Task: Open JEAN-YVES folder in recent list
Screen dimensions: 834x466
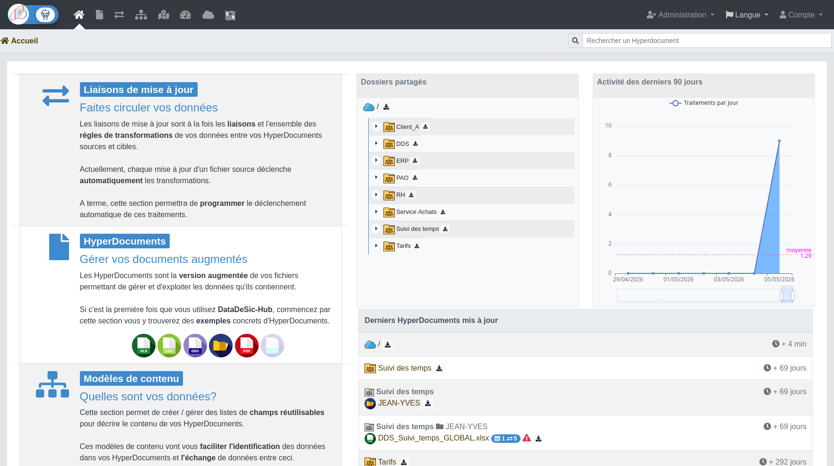Action: coord(399,403)
